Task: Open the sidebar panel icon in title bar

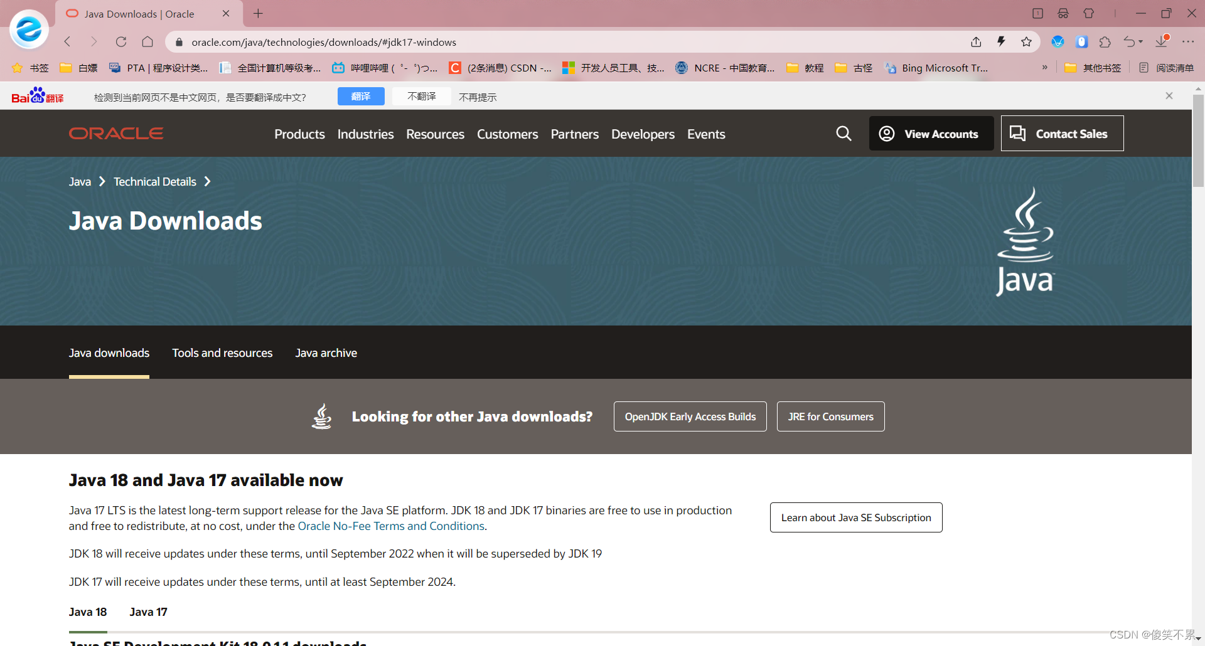Action: click(x=1037, y=13)
